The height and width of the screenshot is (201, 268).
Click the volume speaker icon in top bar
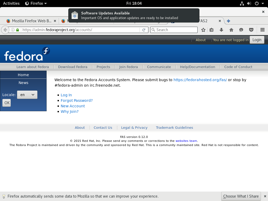[249, 3]
